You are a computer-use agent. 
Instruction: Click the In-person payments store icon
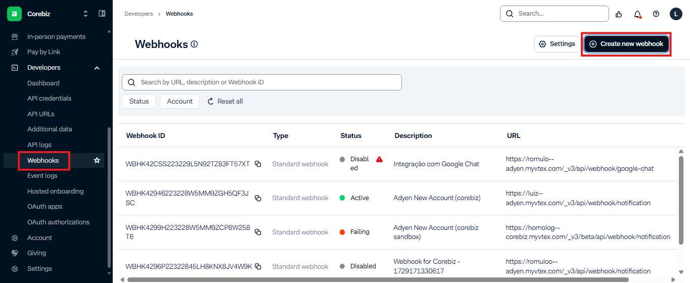point(15,36)
